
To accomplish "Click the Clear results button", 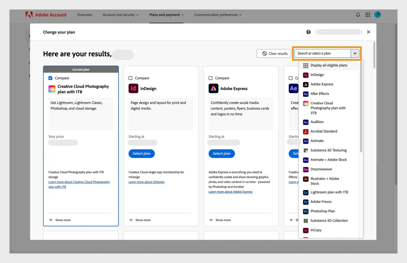I will [x=274, y=54].
